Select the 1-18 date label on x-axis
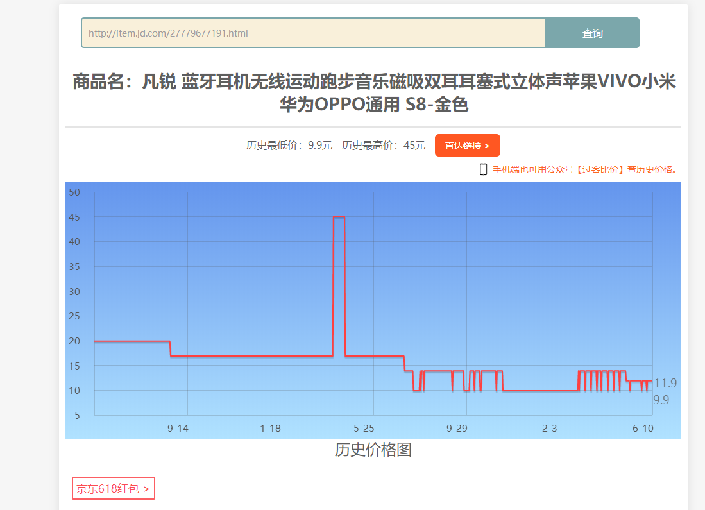The height and width of the screenshot is (510, 705). [271, 429]
